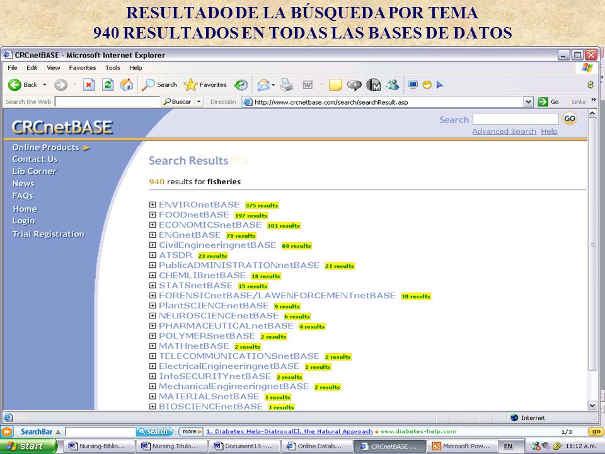Click the Advanced Search link
605x454 pixels.
pos(504,131)
